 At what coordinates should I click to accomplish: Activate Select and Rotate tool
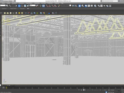pos(22,6)
